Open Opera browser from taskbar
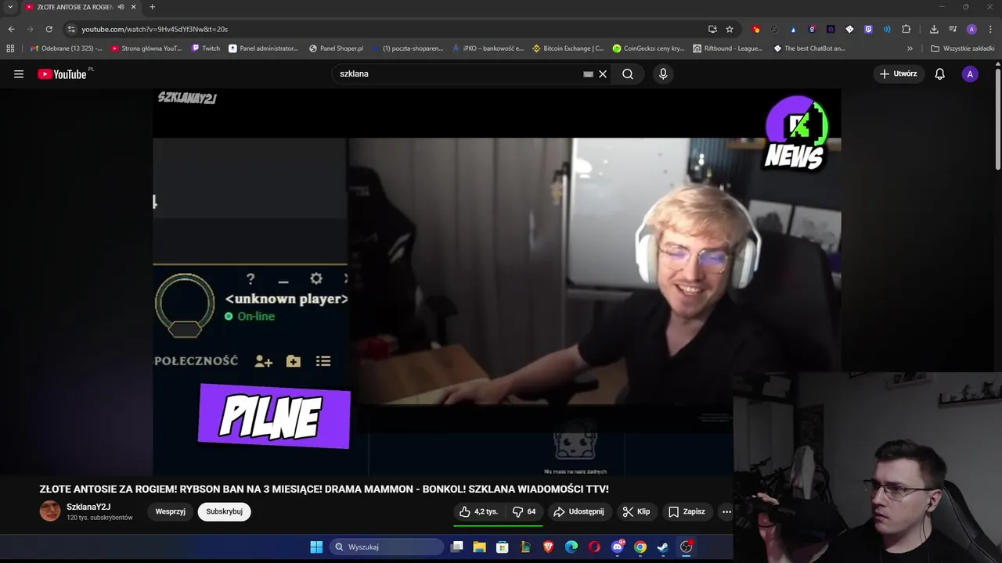The image size is (1002, 563). coord(594,547)
